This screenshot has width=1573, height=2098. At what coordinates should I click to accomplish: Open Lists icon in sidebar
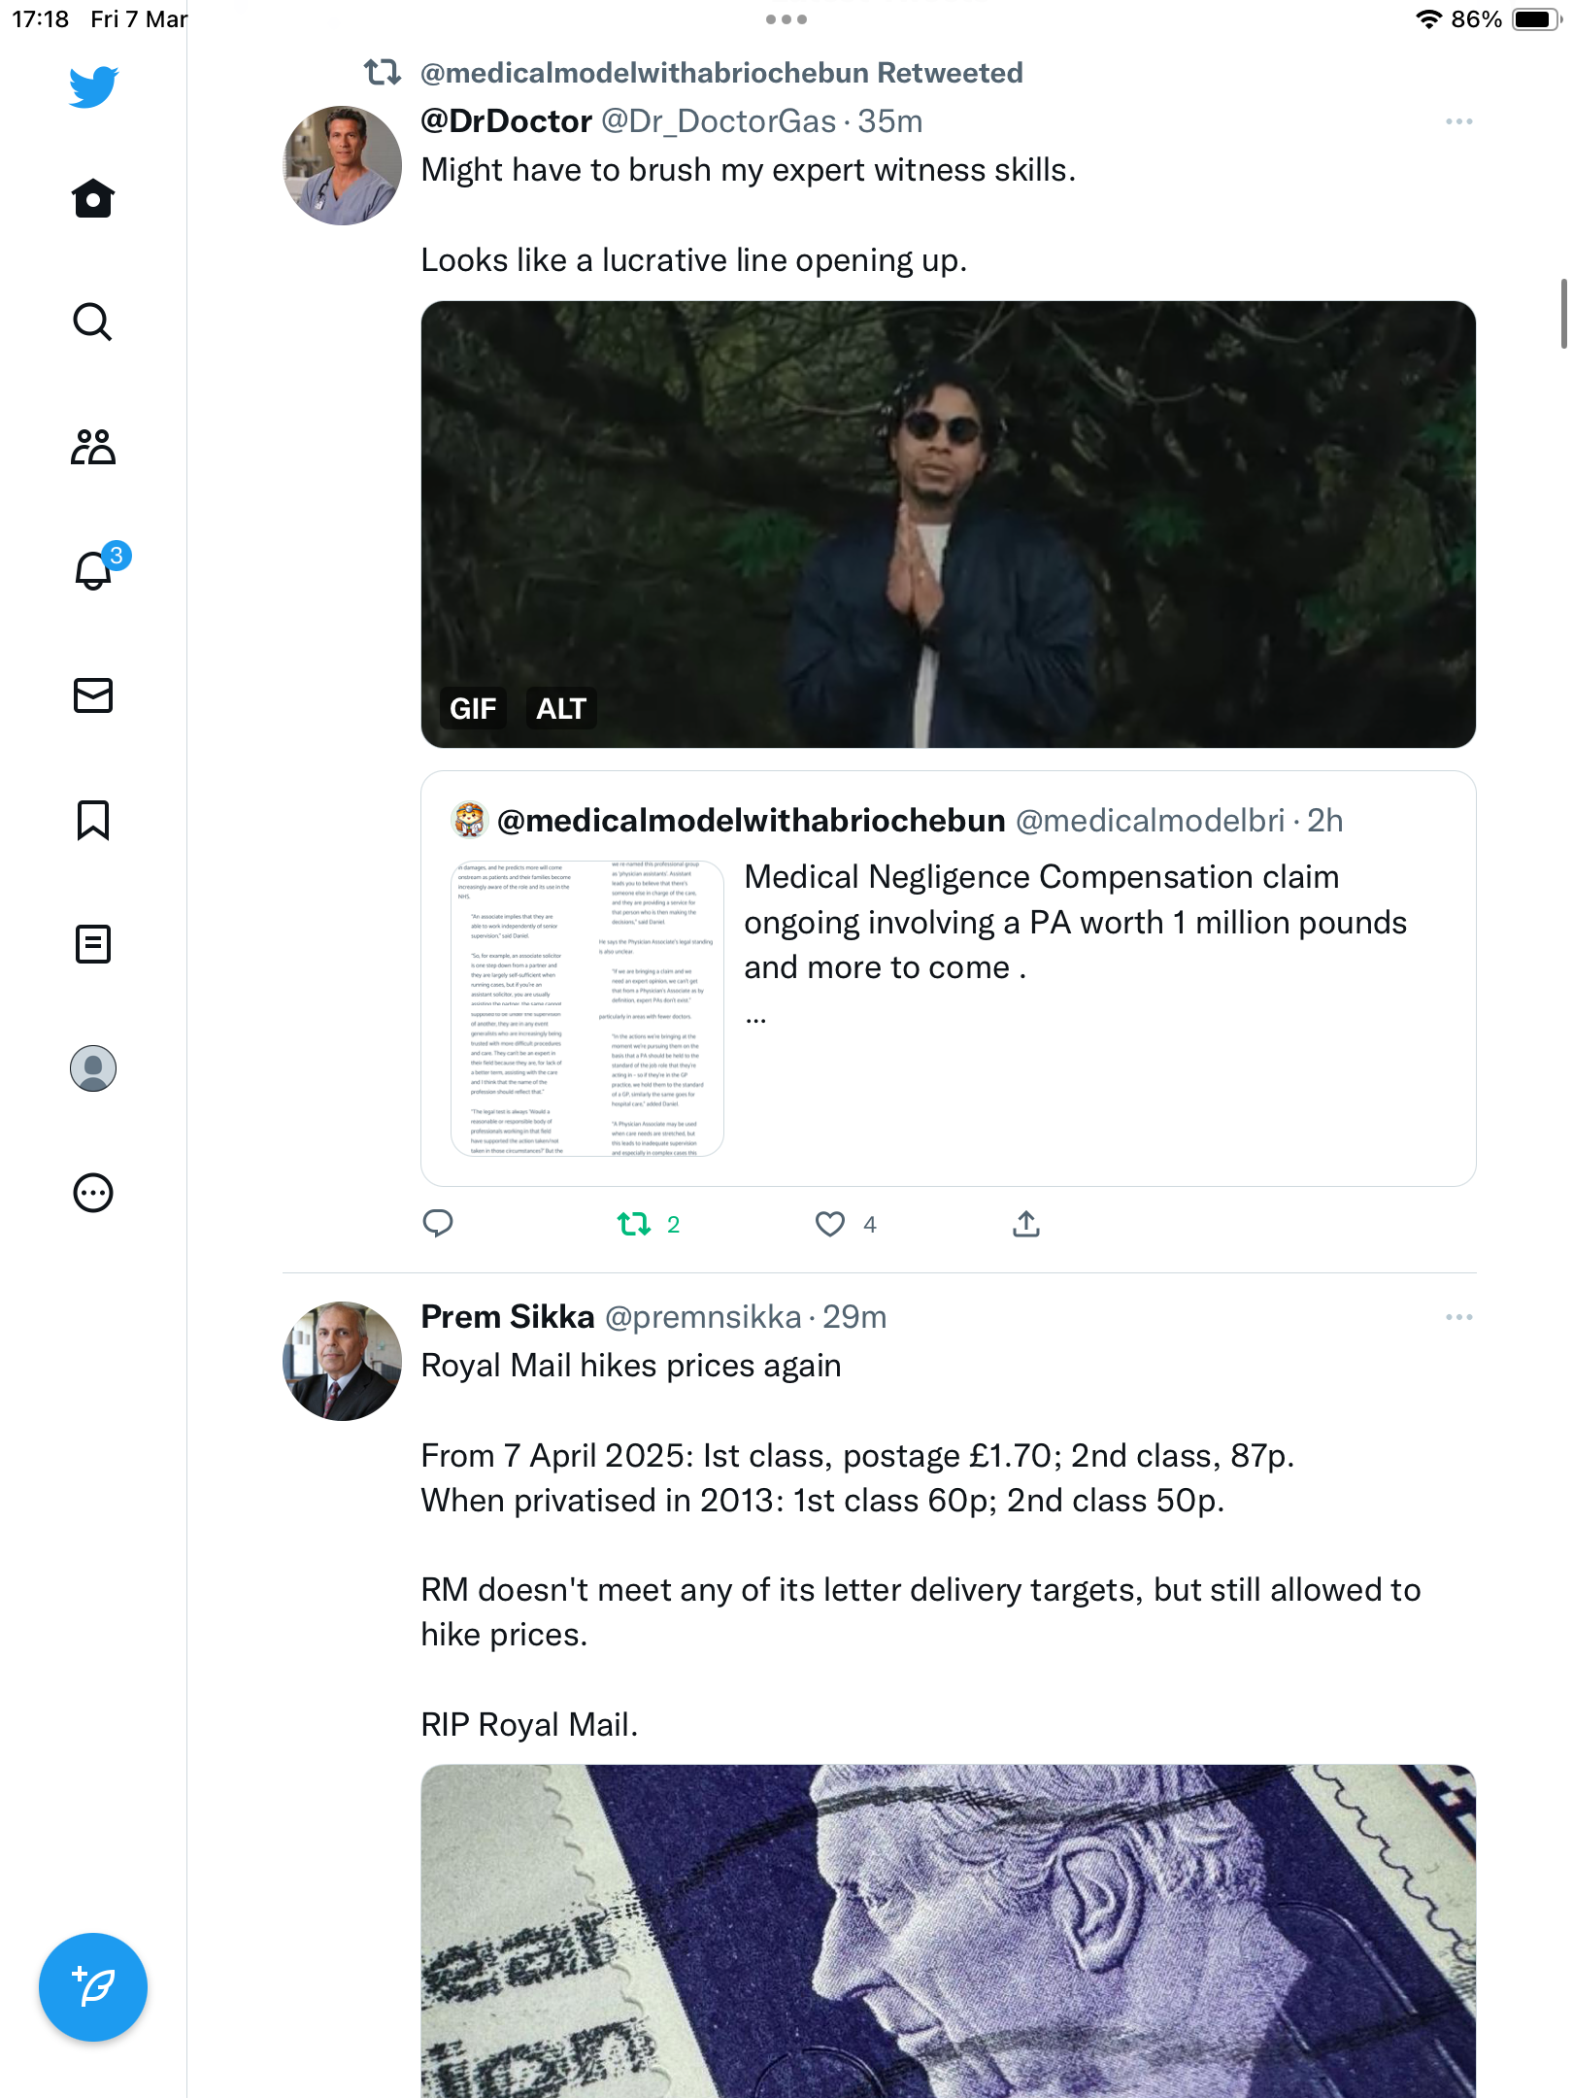point(93,944)
